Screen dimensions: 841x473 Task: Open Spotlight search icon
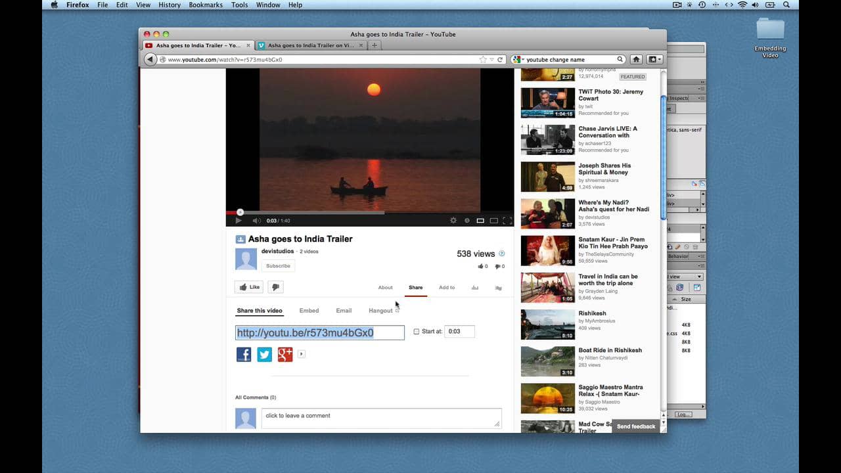(785, 5)
